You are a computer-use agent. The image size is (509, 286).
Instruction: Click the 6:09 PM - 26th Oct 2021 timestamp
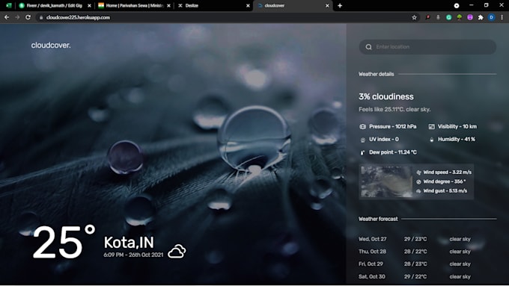point(133,255)
